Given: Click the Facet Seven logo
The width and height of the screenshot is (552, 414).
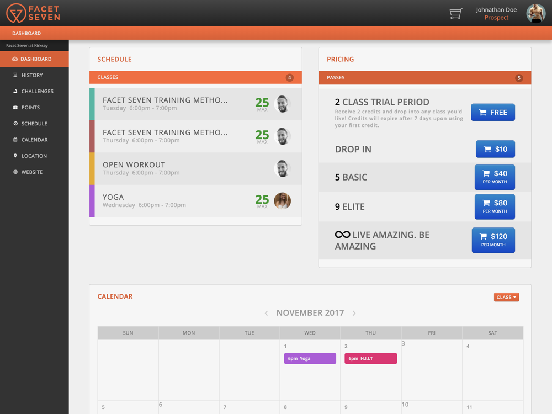Looking at the screenshot, I should click(x=33, y=13).
